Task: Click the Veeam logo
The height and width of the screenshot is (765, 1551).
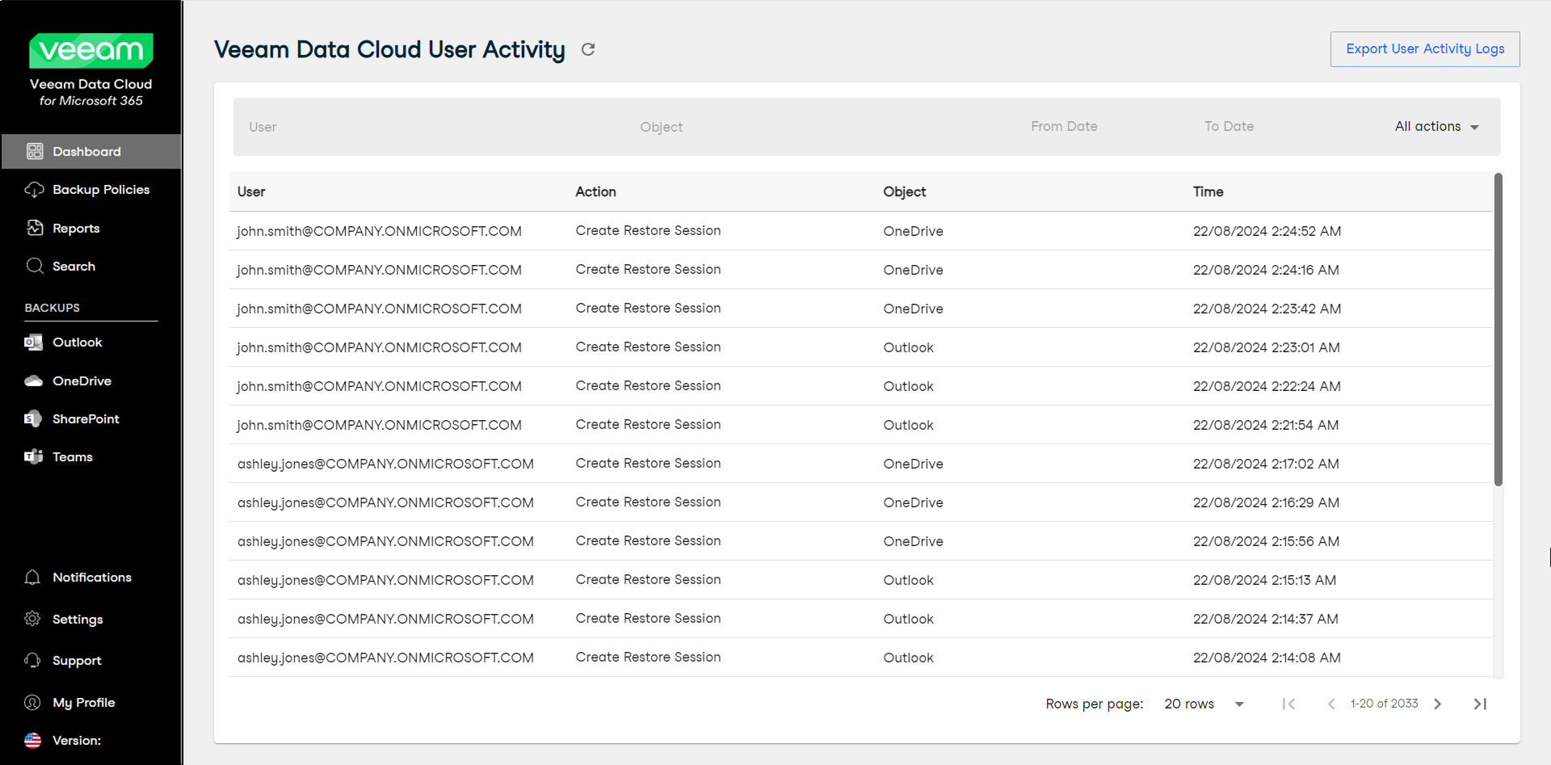Action: tap(90, 51)
